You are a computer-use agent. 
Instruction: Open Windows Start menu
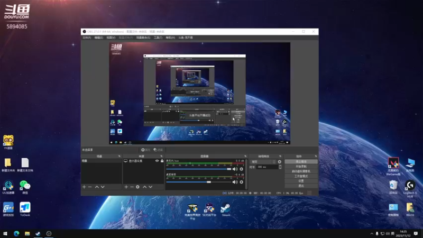tap(5, 233)
